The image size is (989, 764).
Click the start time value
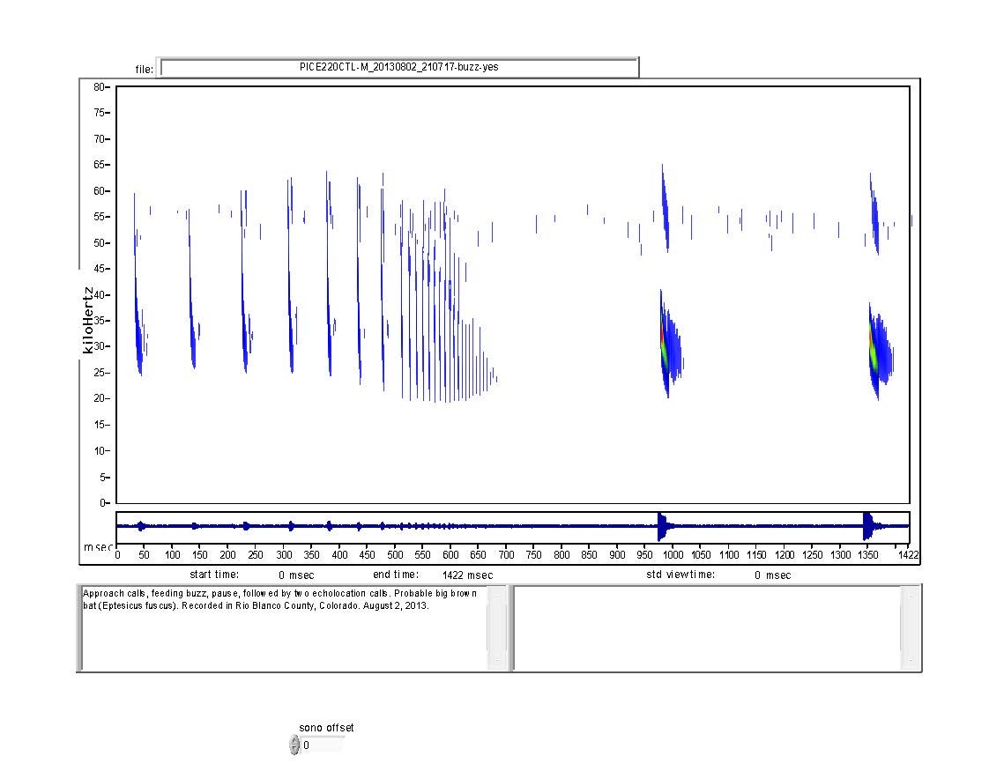[x=290, y=575]
